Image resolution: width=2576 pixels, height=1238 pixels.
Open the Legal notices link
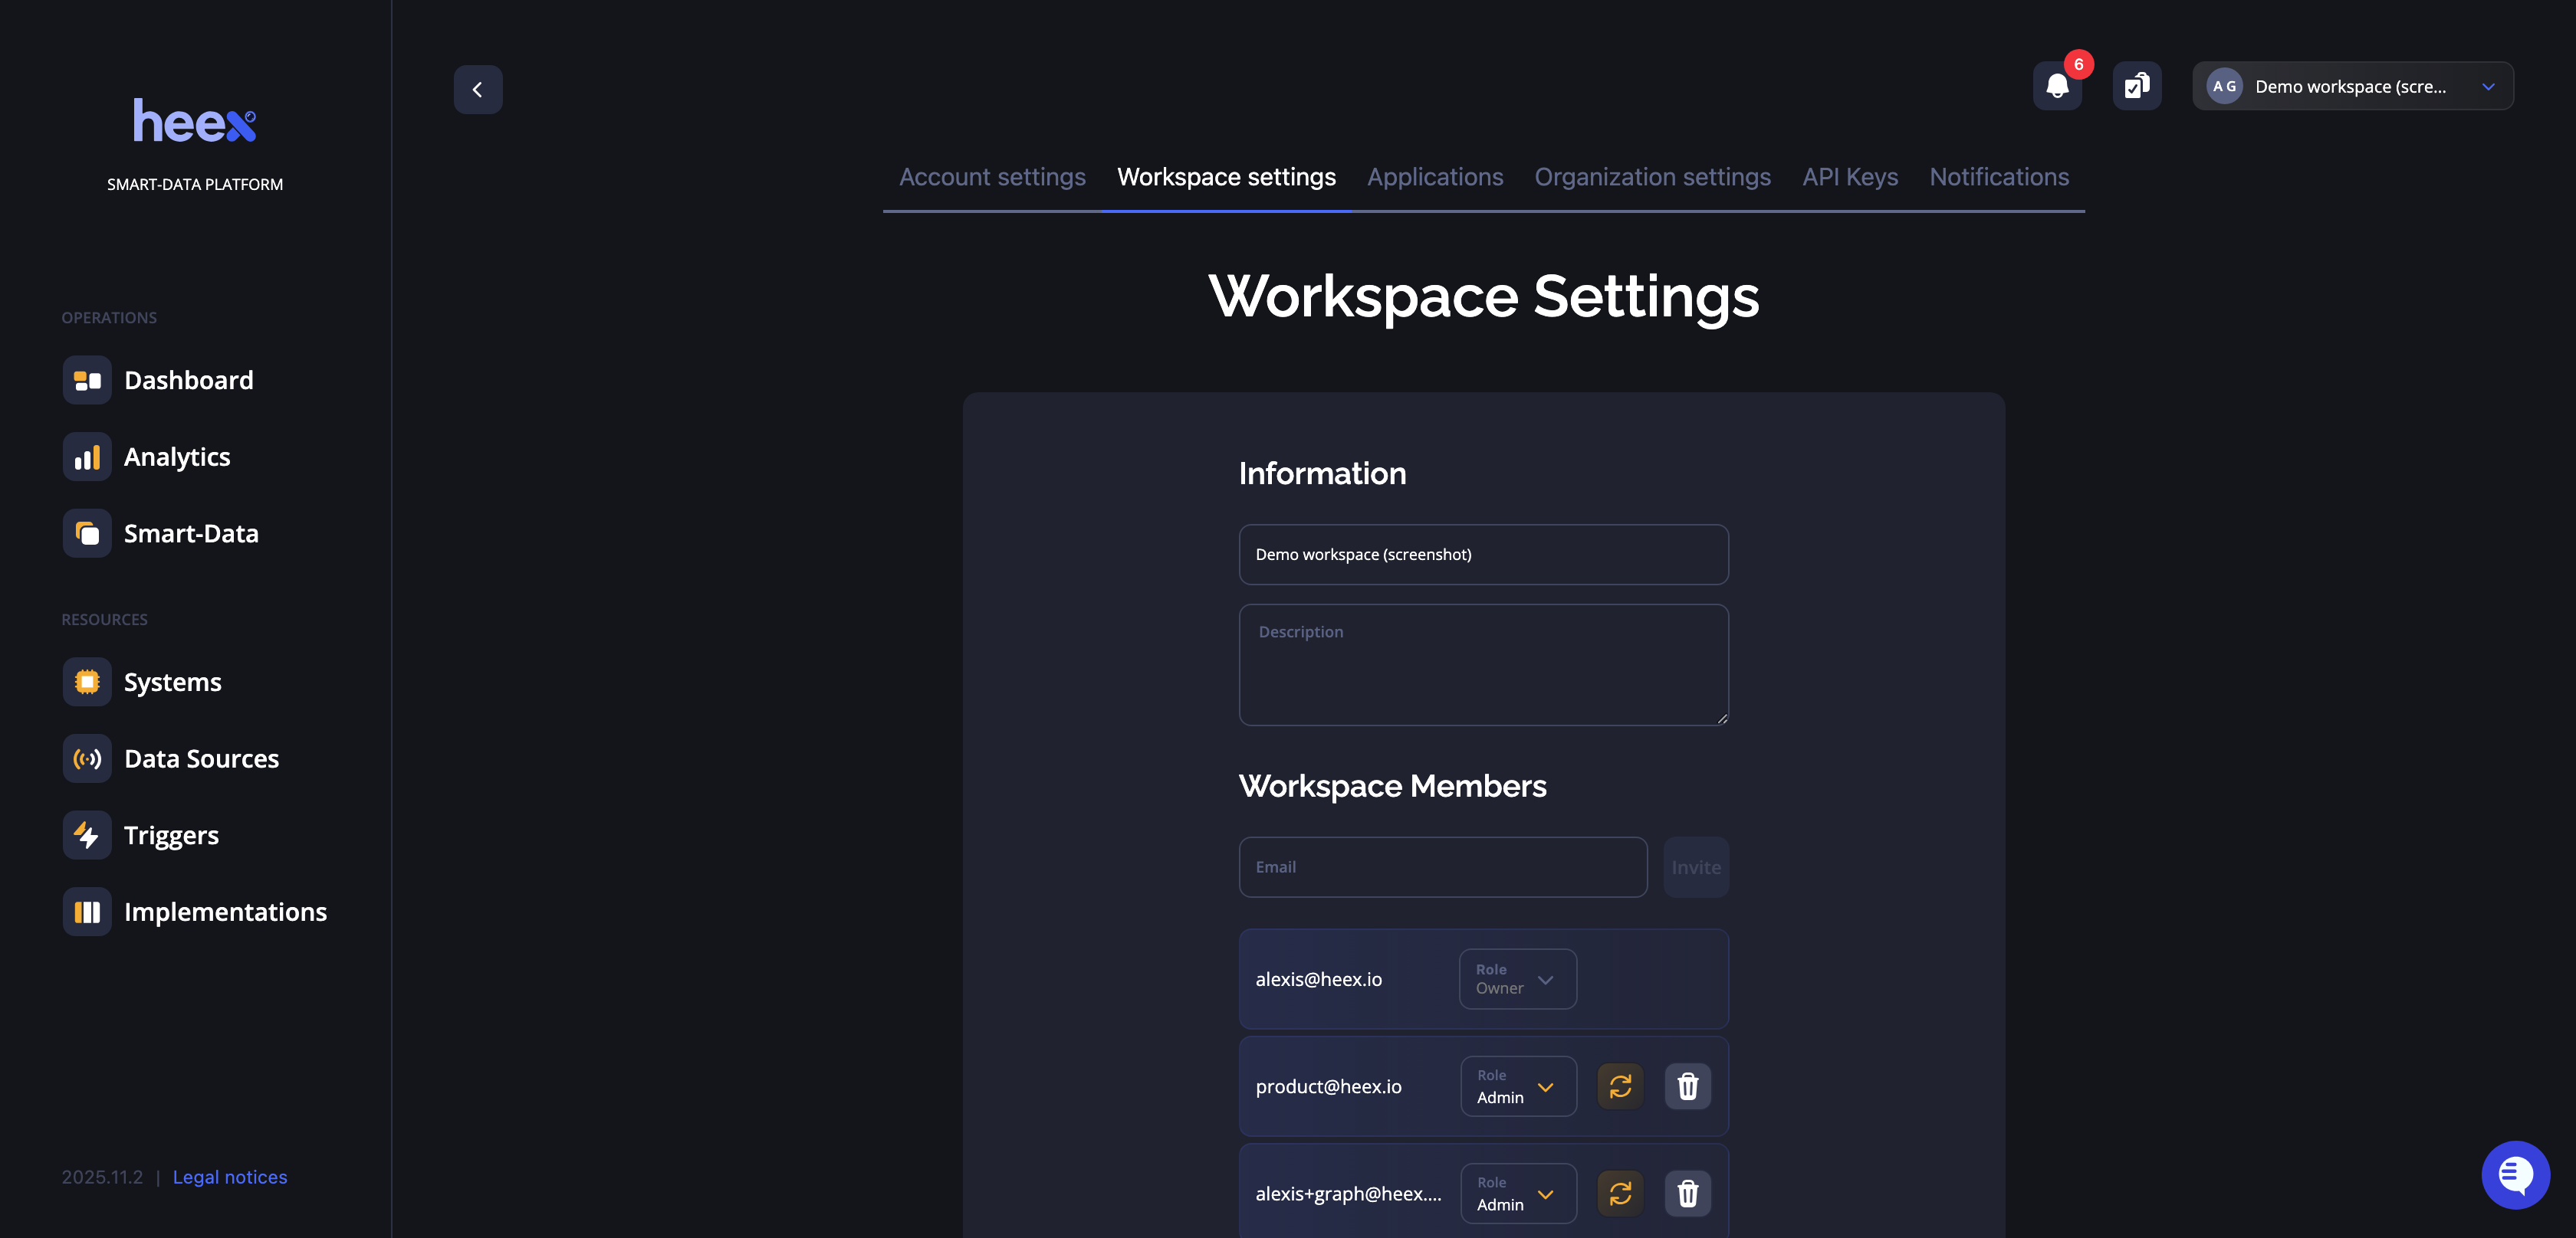(x=229, y=1176)
